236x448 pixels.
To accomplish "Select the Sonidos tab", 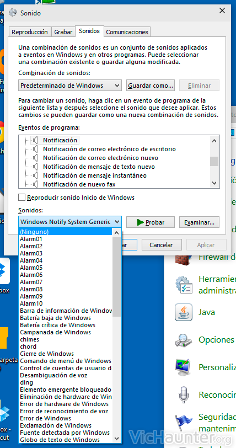I will [89, 31].
